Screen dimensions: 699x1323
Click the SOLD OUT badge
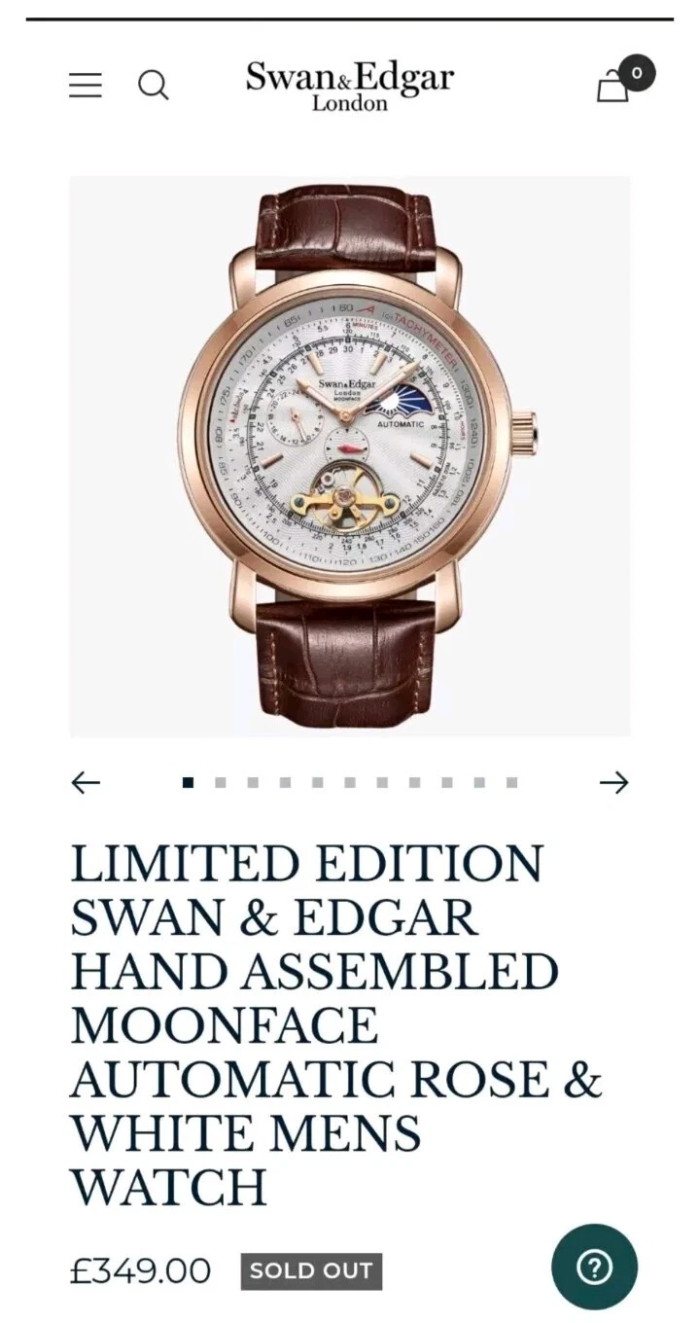(x=311, y=1270)
